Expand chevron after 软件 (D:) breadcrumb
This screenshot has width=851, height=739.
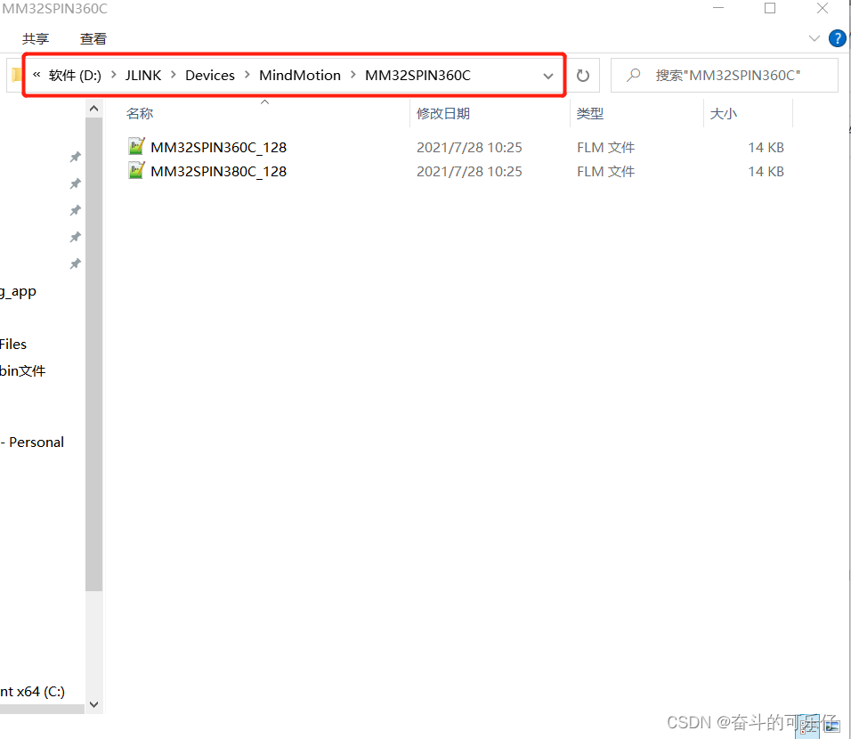click(x=113, y=75)
